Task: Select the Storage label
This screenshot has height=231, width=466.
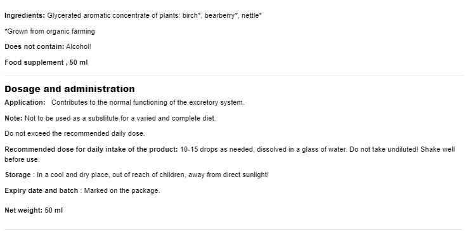Action: tap(18, 175)
